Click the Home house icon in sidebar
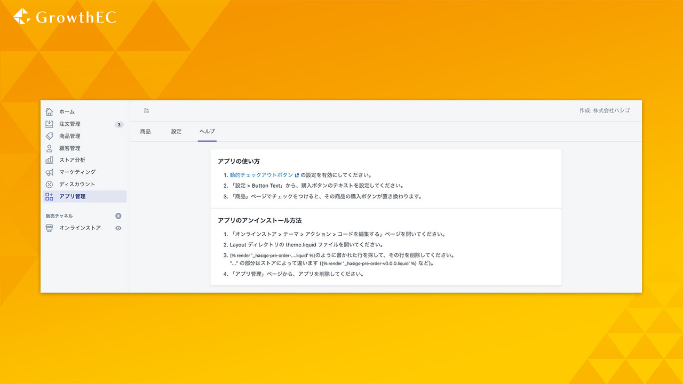 pyautogui.click(x=49, y=111)
